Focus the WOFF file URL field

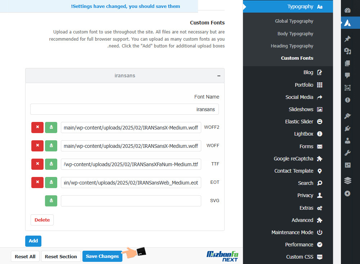pyautogui.click(x=131, y=146)
